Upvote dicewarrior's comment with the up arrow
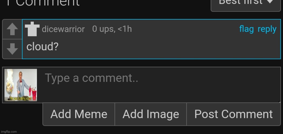 12,29
